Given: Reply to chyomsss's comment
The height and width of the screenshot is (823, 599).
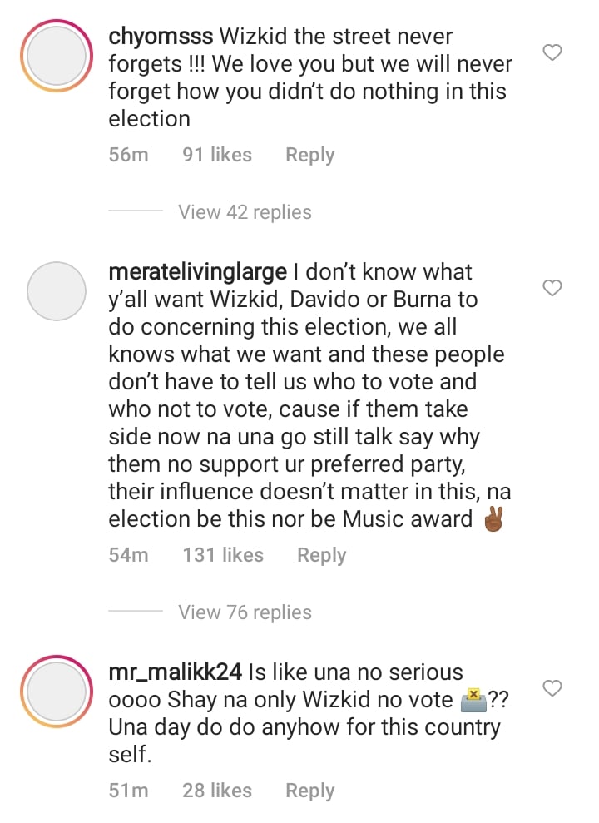Looking at the screenshot, I should coord(309,155).
